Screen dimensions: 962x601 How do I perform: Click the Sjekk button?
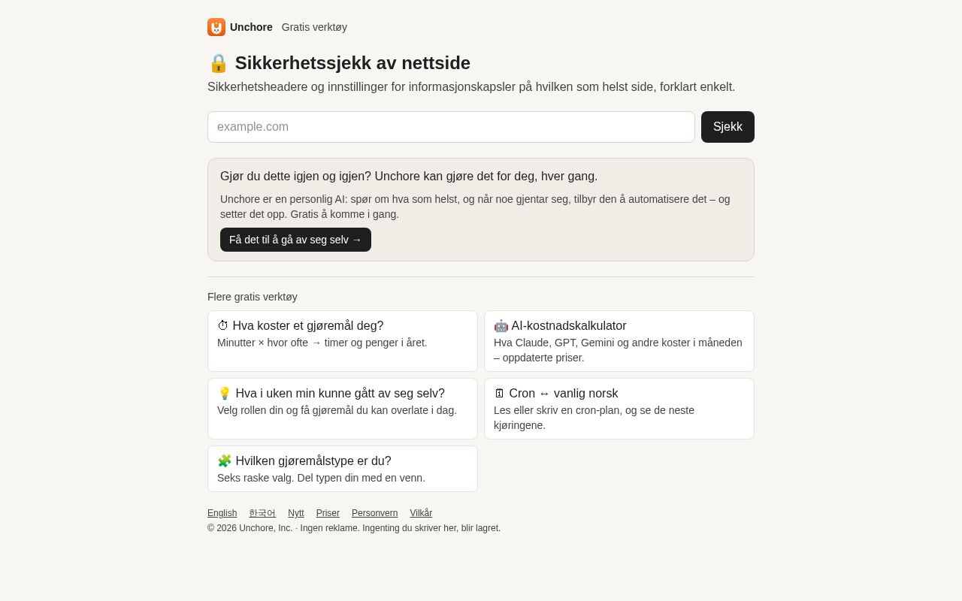pyautogui.click(x=728, y=127)
